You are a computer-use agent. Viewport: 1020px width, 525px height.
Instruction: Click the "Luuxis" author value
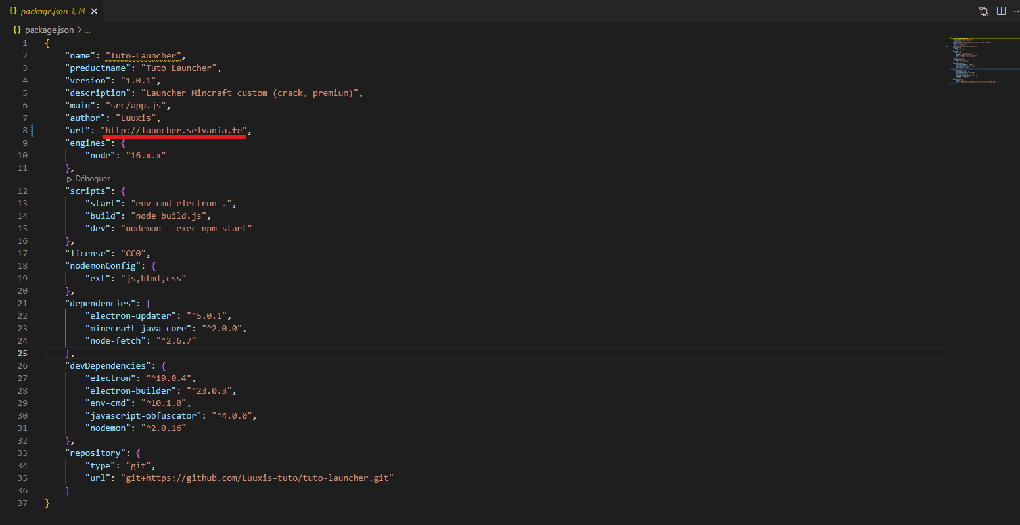[x=135, y=118]
